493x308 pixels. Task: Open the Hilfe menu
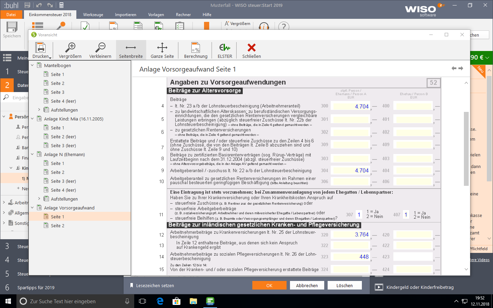click(207, 15)
